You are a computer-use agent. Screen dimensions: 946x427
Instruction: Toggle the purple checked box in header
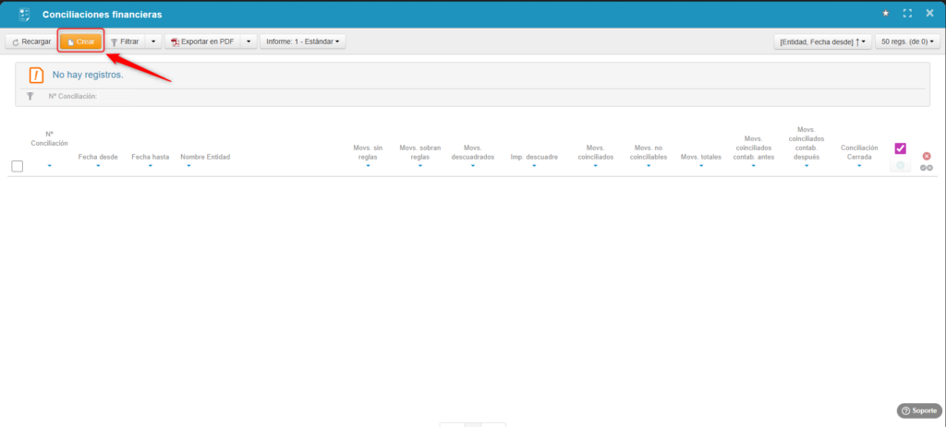tap(900, 148)
